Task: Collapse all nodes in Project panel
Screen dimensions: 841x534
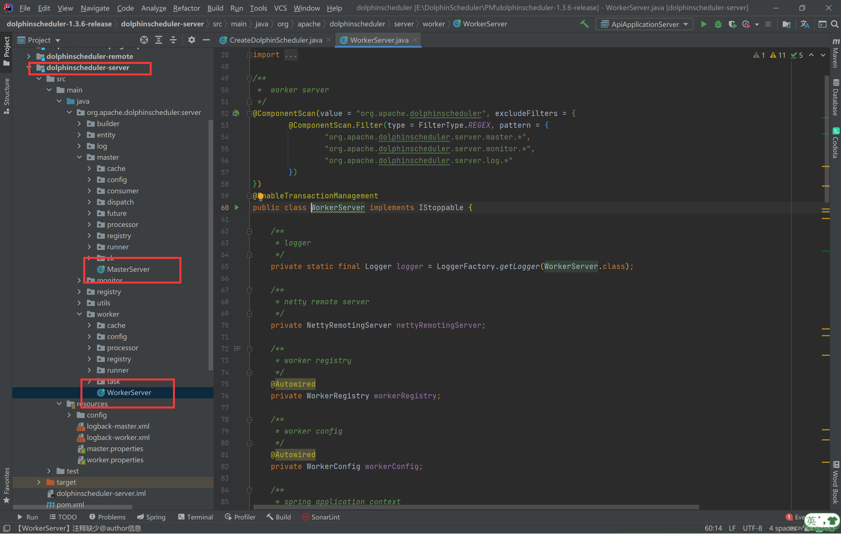Action: pos(173,40)
